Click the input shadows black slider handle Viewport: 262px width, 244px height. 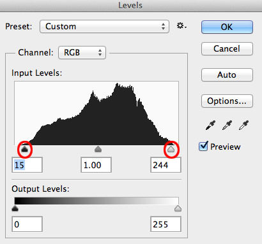point(25,149)
